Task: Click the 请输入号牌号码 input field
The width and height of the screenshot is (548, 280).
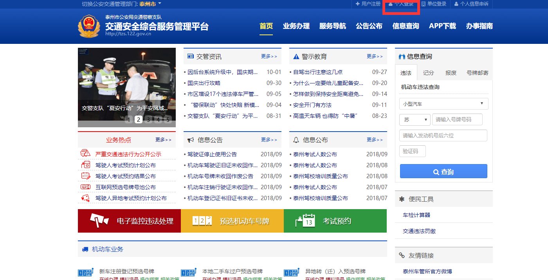Action: coord(457,119)
